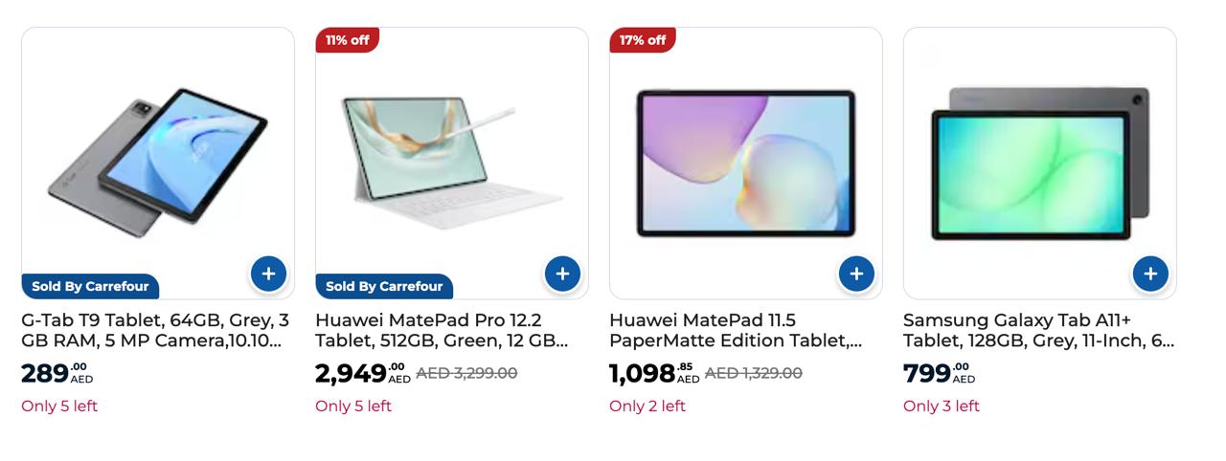Image resolution: width=1226 pixels, height=461 pixels.
Task: Click the struck-through AED 1,329.00 price
Action: tap(753, 373)
